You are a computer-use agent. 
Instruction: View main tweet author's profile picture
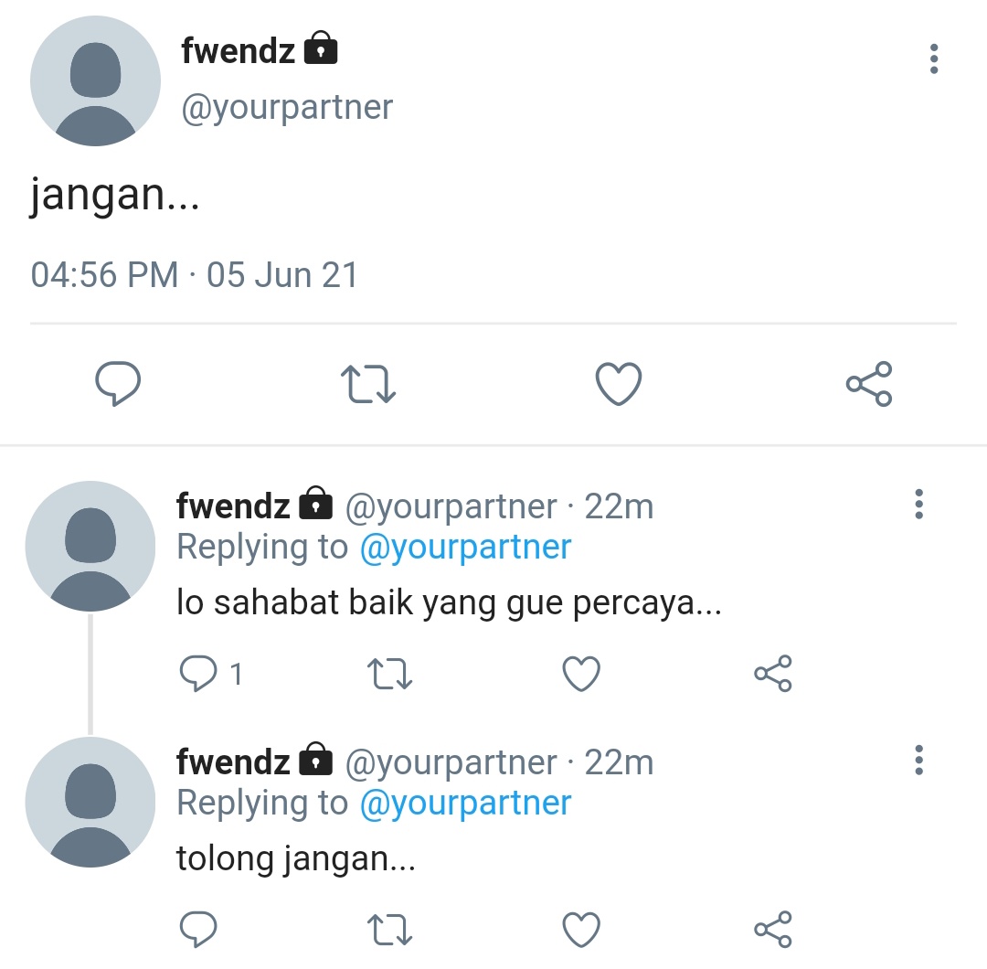click(95, 81)
